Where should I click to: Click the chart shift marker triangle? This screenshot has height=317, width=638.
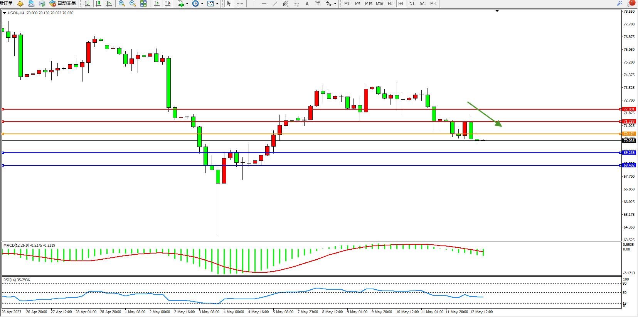click(x=497, y=11)
